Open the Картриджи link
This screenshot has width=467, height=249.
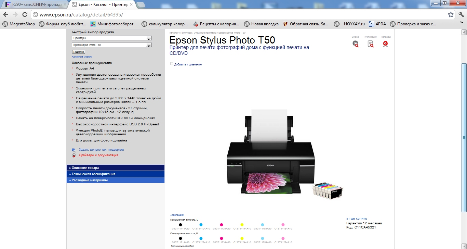point(177,215)
